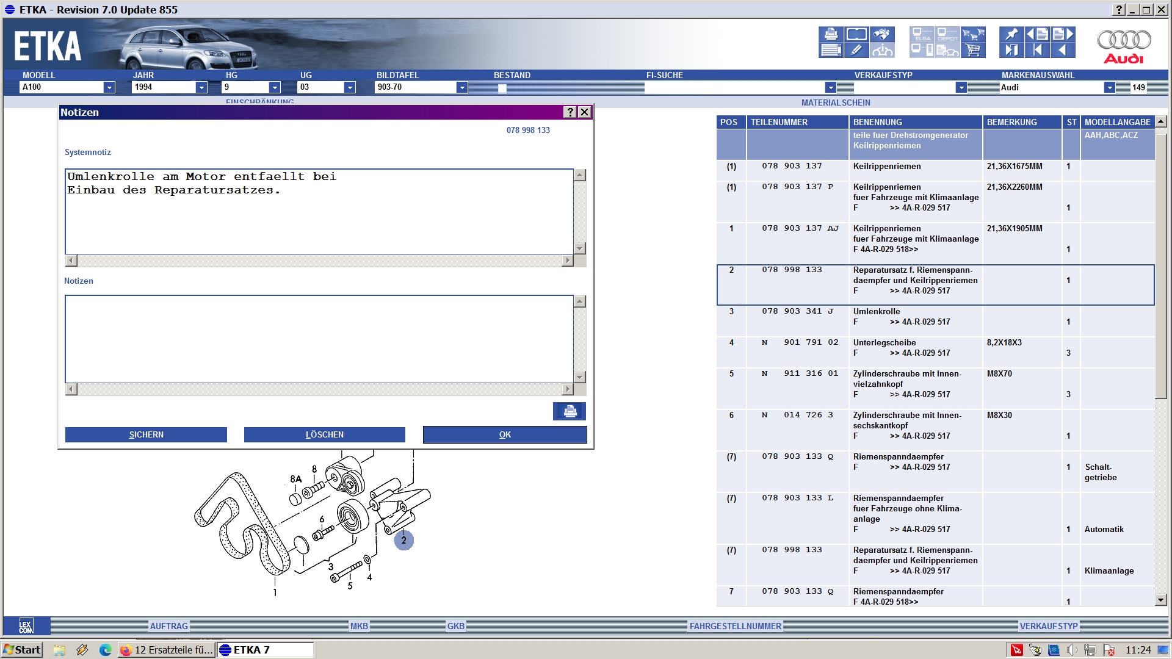Toggle the BESTAND checkbox
This screenshot has width=1172, height=659.
pyautogui.click(x=502, y=88)
